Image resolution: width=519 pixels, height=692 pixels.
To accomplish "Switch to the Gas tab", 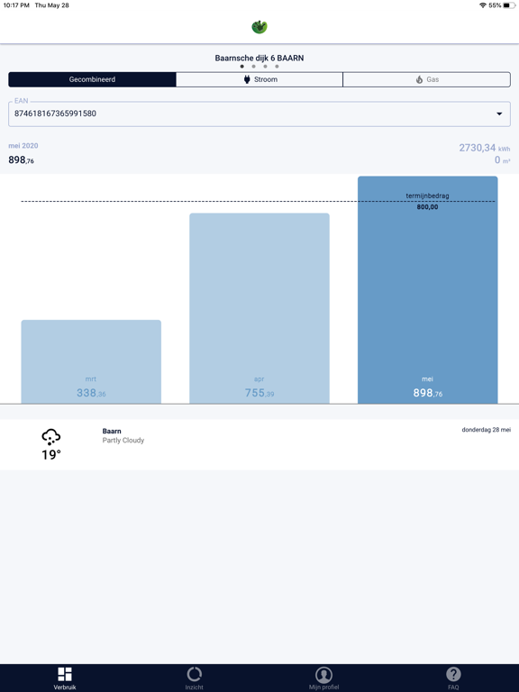I will click(x=427, y=79).
